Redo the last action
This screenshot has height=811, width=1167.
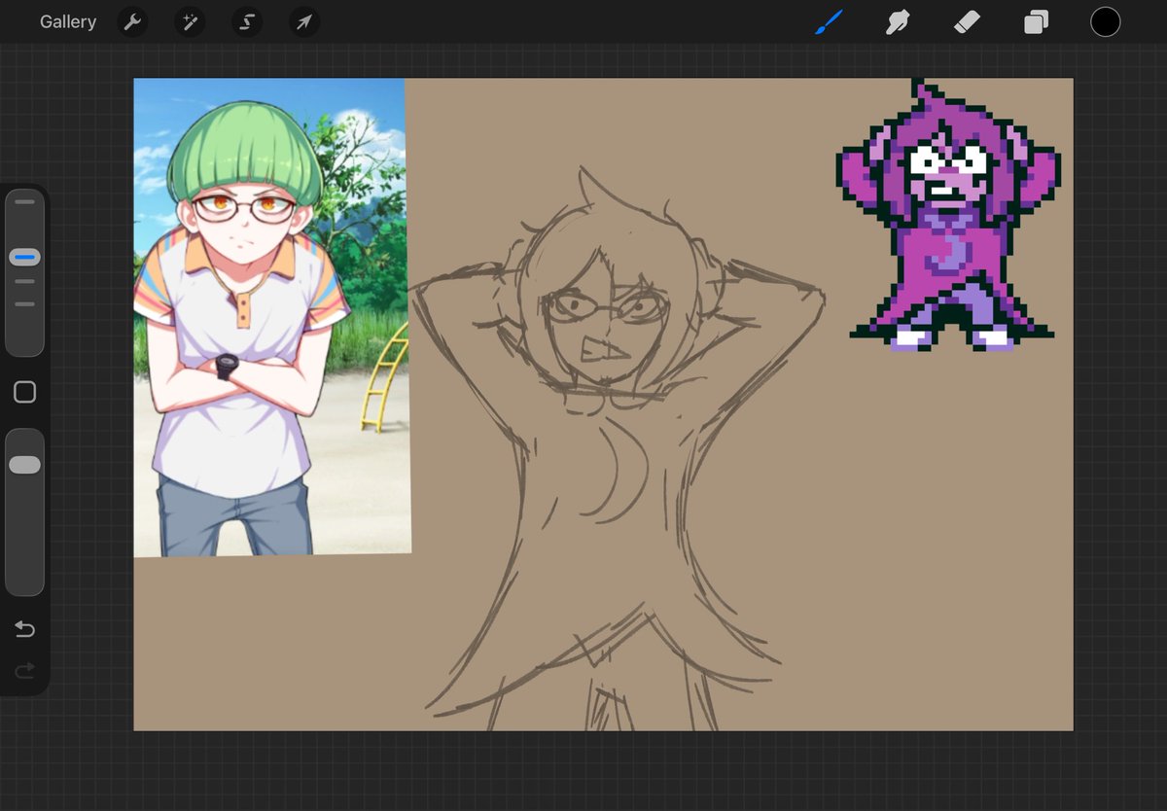[24, 670]
